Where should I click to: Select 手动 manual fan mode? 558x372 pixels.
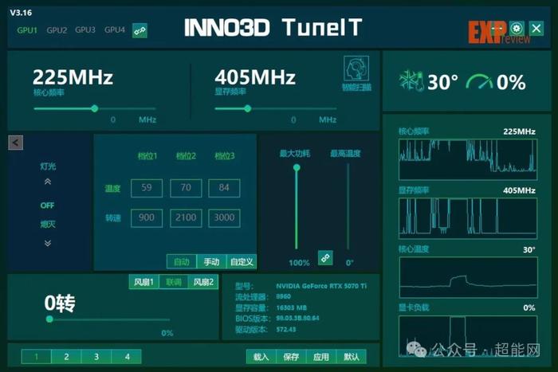tap(211, 262)
